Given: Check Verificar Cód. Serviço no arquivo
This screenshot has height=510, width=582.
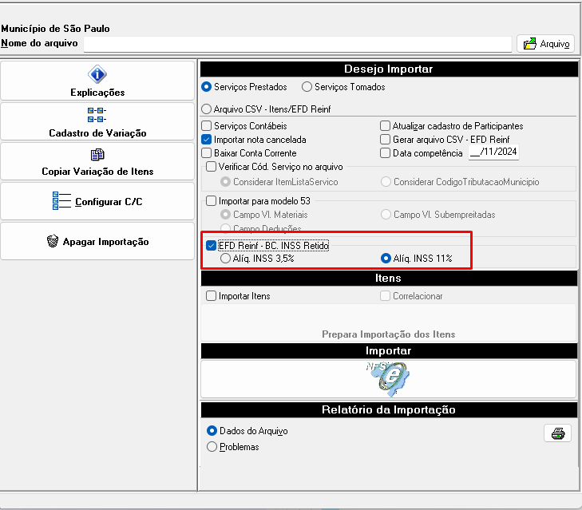Looking at the screenshot, I should click(x=275, y=167).
